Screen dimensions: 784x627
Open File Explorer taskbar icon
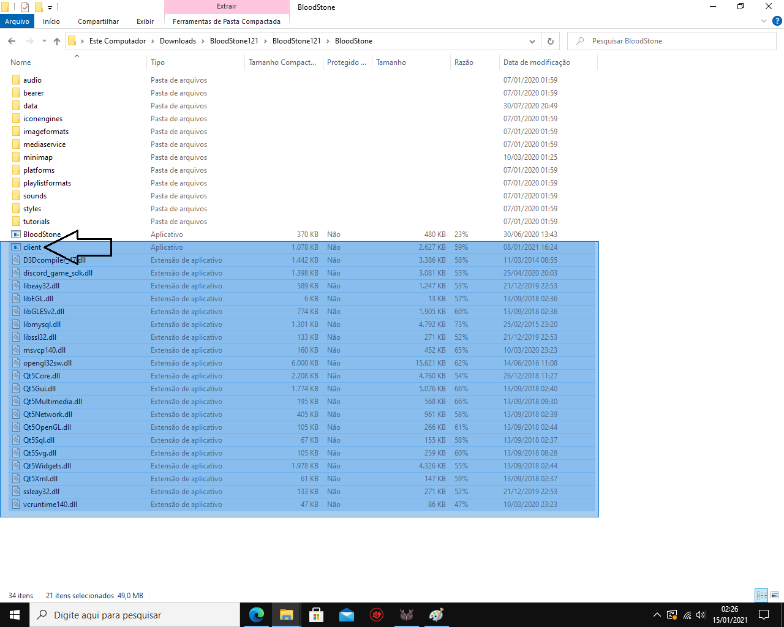(x=287, y=615)
